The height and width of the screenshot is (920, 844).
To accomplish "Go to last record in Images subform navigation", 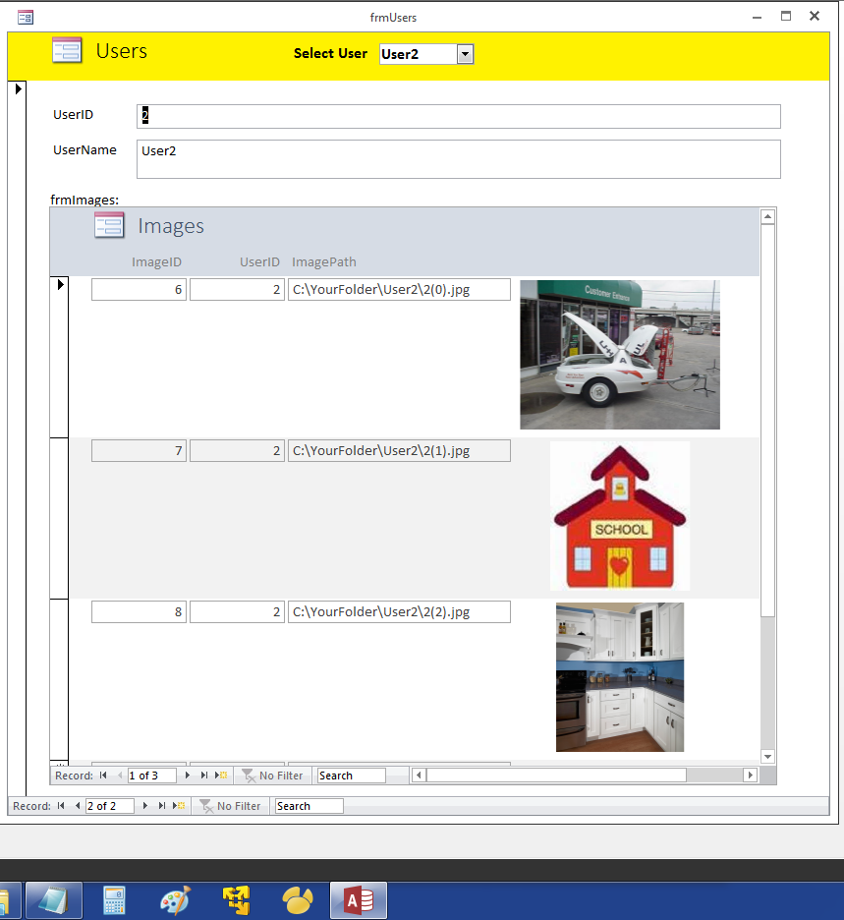I will 203,776.
